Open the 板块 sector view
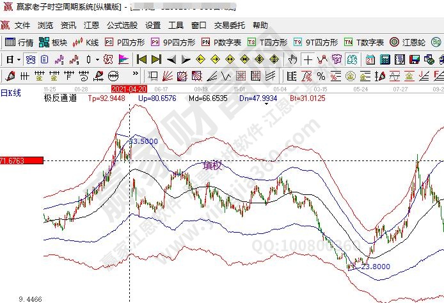The width and height of the screenshot is (444, 303). click(x=52, y=42)
